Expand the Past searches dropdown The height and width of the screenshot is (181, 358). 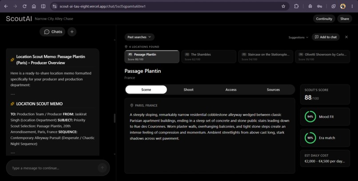pos(139,37)
